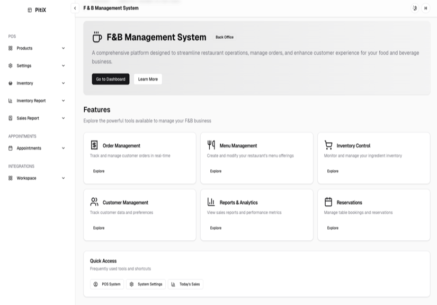437x305 pixels.
Task: Click the Reservations calendar icon
Action: [x=328, y=202]
